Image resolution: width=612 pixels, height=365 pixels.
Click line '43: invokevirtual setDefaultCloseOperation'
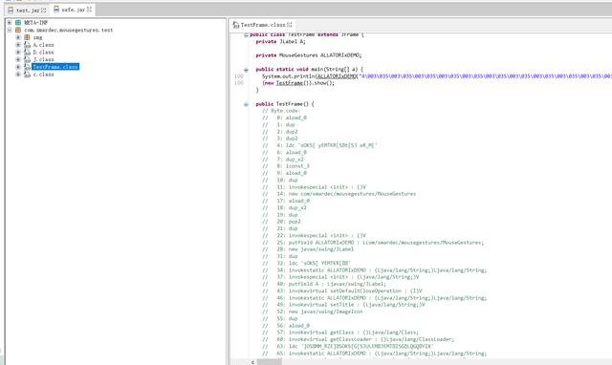(342, 290)
